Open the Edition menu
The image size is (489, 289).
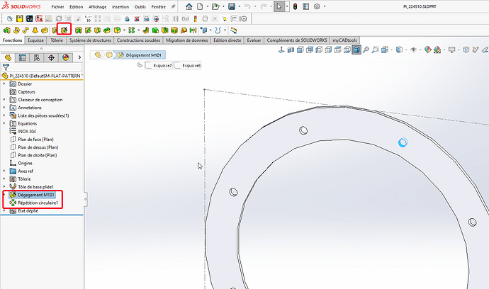click(76, 6)
